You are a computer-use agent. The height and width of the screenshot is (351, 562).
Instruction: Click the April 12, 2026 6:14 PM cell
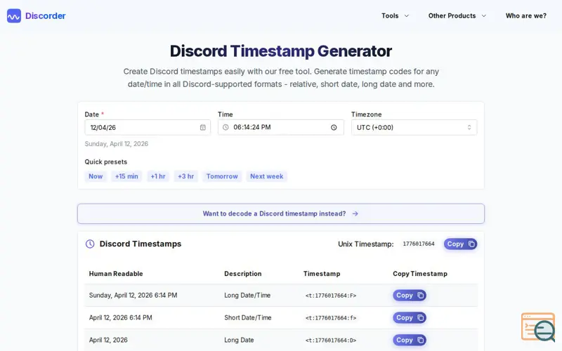coord(120,318)
